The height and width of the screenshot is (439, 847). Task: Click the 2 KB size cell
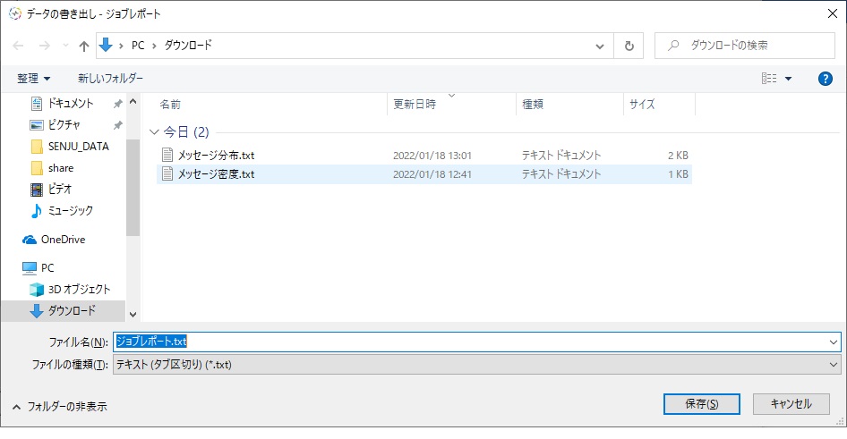678,156
